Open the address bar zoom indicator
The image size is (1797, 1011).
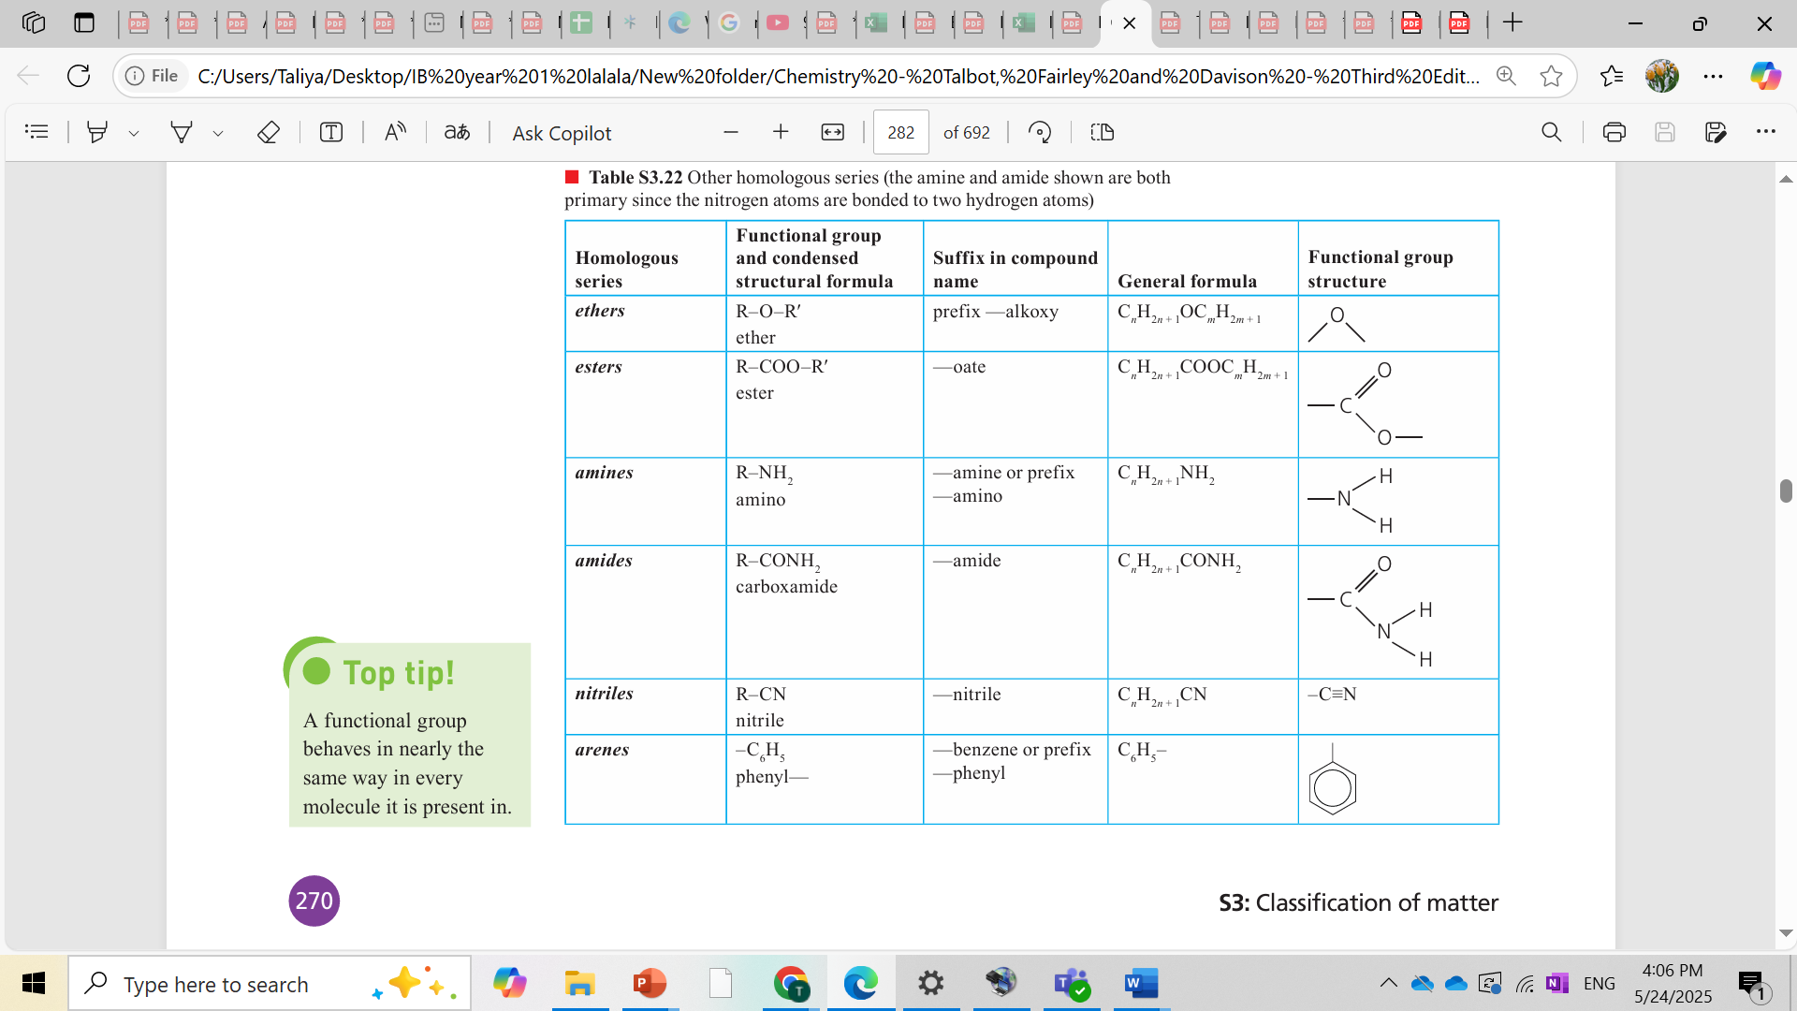click(x=1506, y=76)
